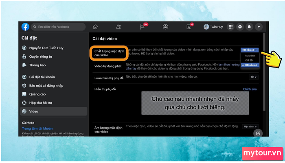Open the nine-dot menu grid icon
Viewport: 285px width, 163px height.
pos(230,27)
